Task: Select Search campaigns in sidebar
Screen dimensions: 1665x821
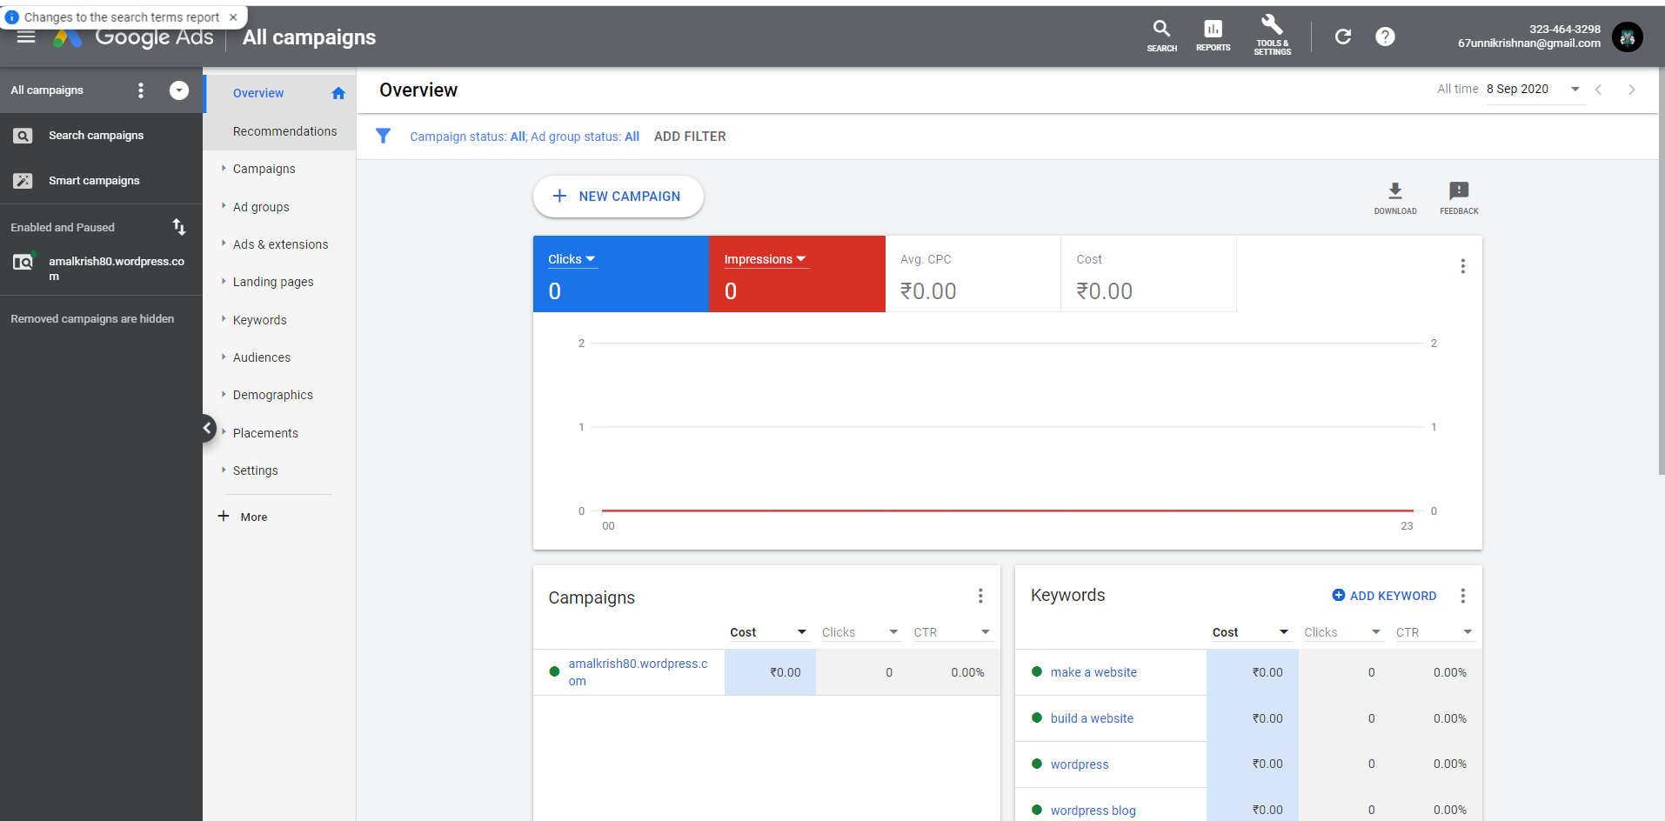Action: [x=96, y=136]
